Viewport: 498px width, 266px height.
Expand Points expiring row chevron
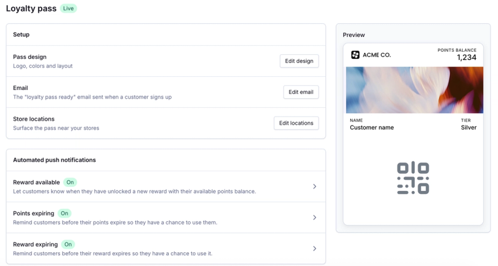pyautogui.click(x=315, y=217)
